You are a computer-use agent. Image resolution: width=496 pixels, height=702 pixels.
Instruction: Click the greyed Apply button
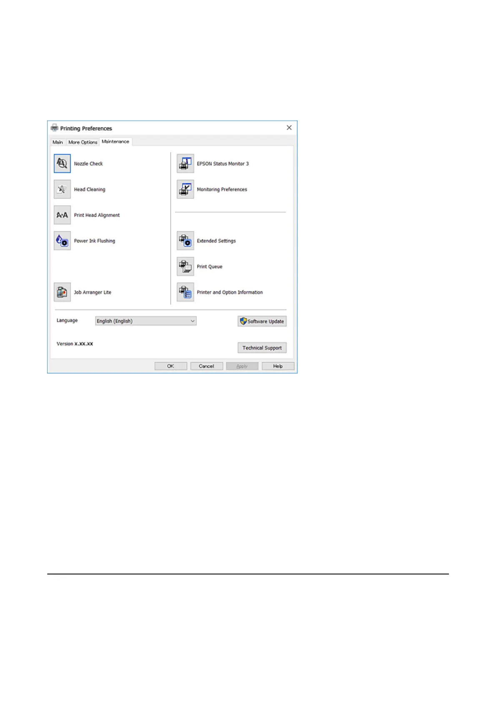pos(242,366)
